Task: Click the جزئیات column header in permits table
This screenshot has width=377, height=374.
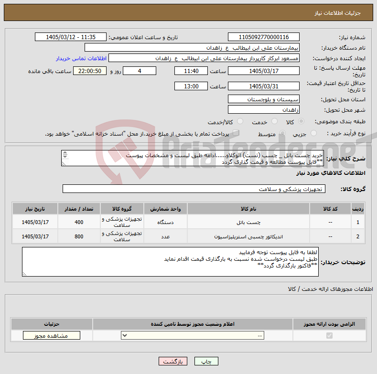Action: (x=52, y=324)
